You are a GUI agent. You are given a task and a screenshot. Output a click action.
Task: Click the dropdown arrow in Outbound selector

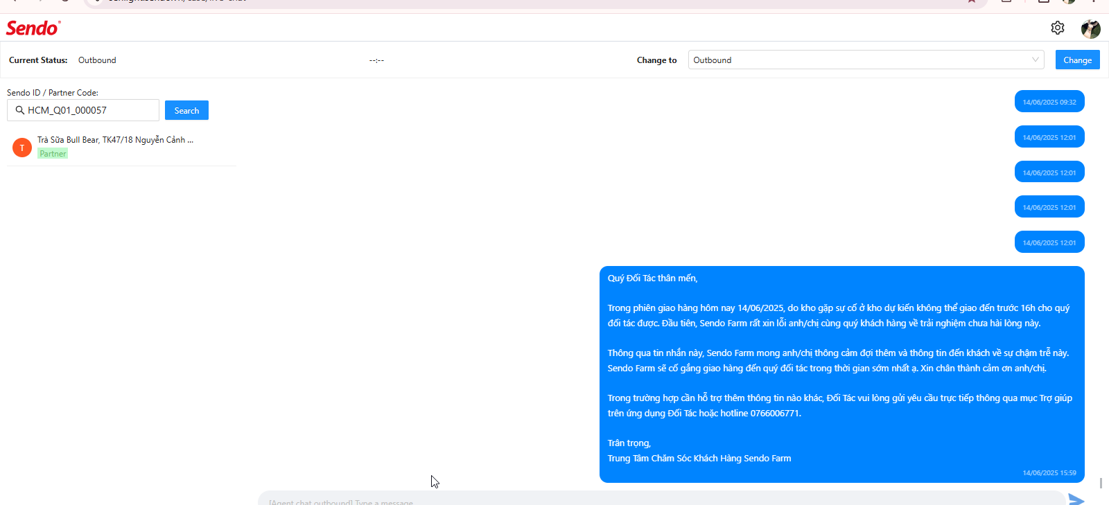coord(1036,60)
